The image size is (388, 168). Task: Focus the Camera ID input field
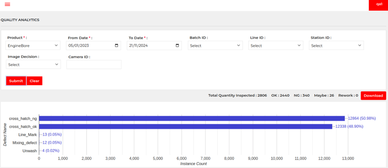[x=94, y=65]
